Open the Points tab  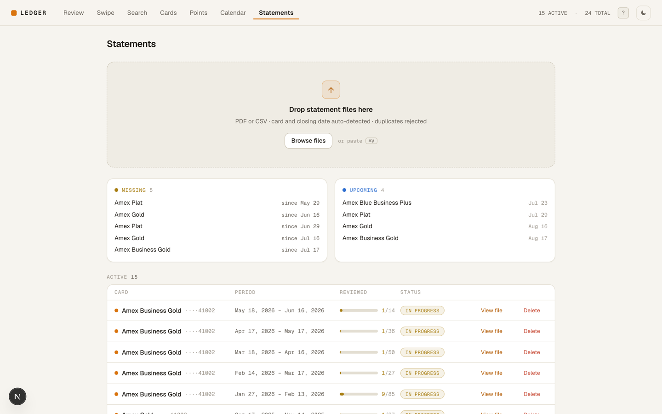pos(199,13)
